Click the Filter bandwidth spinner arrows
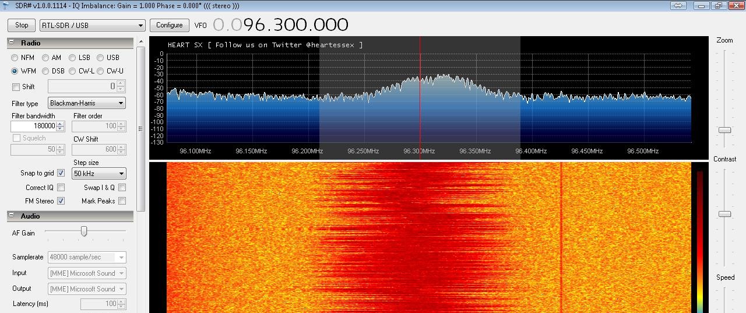Image resolution: width=746 pixels, height=313 pixels. [60, 126]
